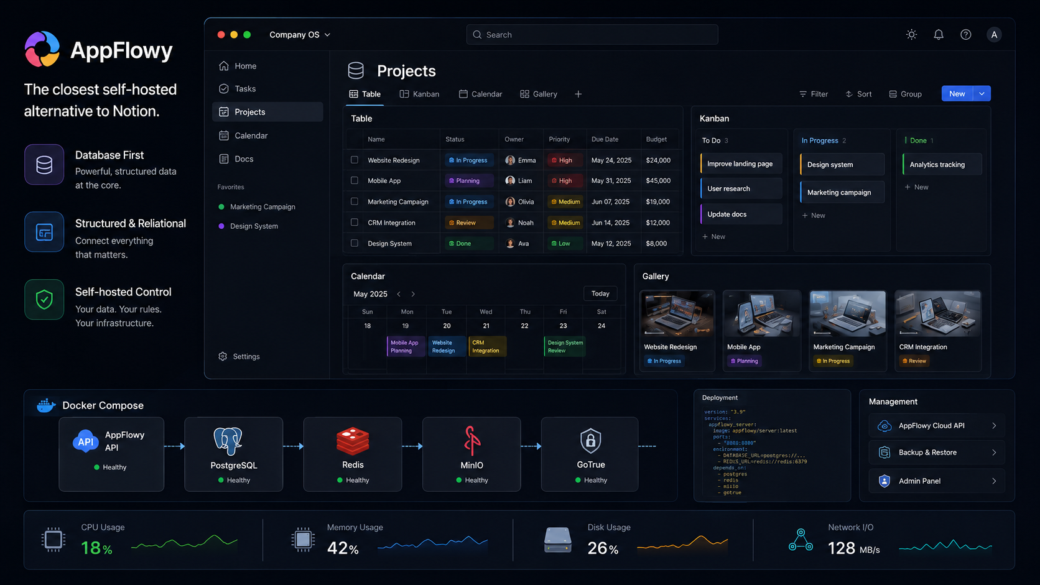Open notifications bell icon
The image size is (1040, 585).
[939, 35]
